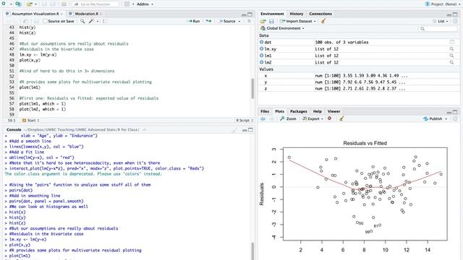Open the Source options dropdown arrow

[239, 21]
